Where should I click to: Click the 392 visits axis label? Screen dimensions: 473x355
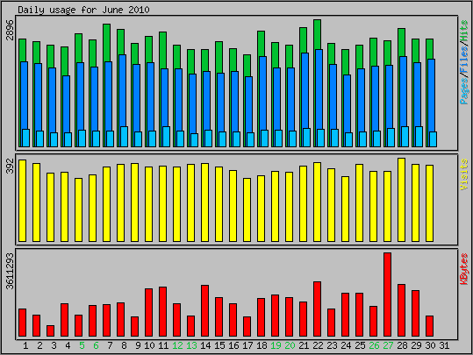[10, 166]
